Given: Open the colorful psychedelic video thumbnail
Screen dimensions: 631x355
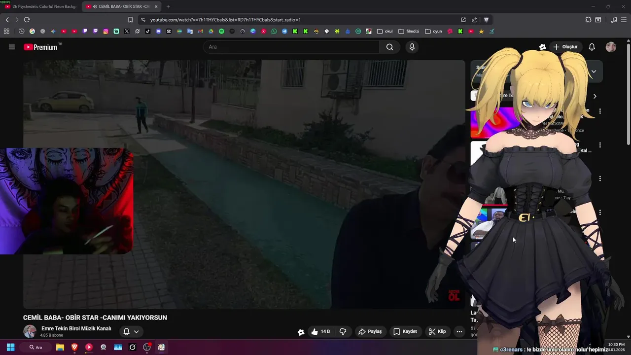Looking at the screenshot, I should pos(493,122).
